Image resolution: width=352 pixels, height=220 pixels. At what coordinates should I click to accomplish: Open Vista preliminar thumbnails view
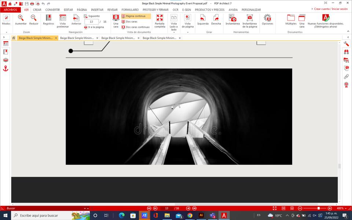(x=63, y=21)
